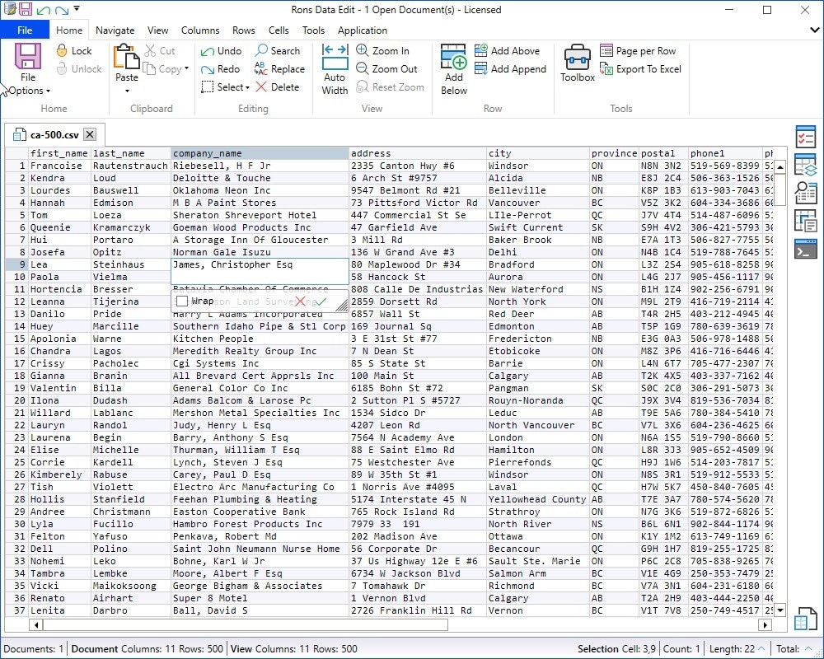Click the Search magnifier icon

(x=261, y=50)
